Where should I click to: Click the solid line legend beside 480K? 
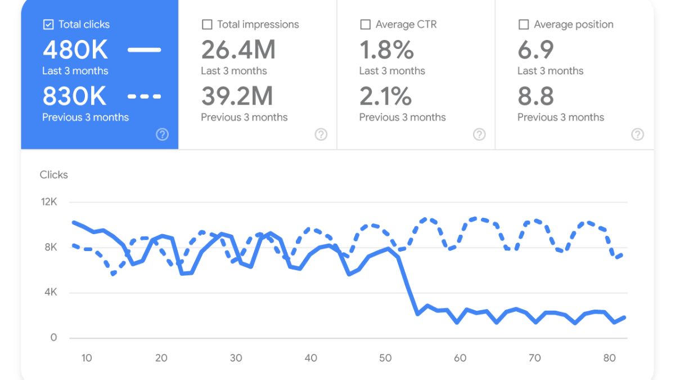click(145, 50)
